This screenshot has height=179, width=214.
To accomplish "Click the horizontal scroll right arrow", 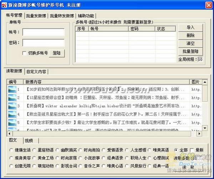I will [x=199, y=134].
